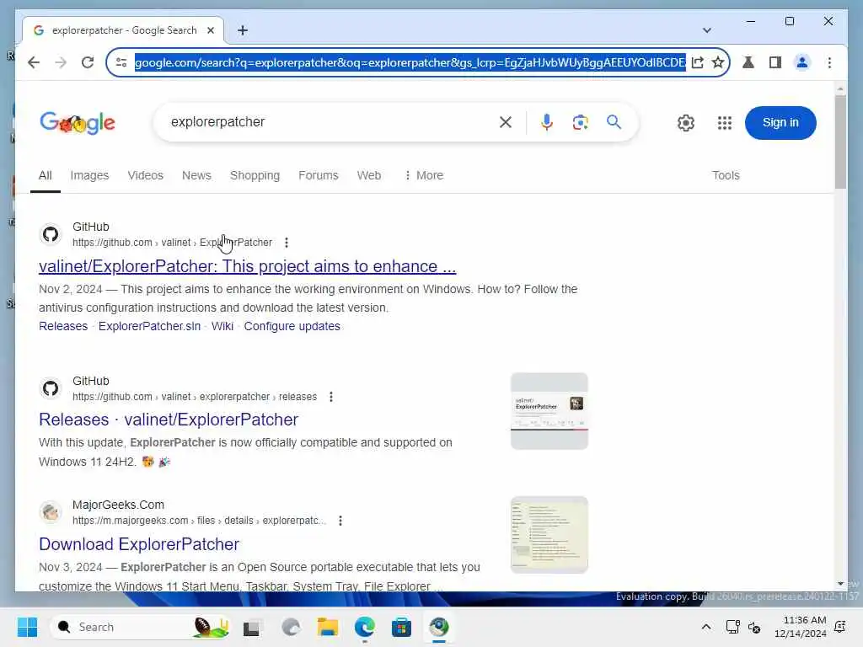Viewport: 863px width, 647px height.
Task: Expand the More filters dropdown
Action: (x=424, y=175)
